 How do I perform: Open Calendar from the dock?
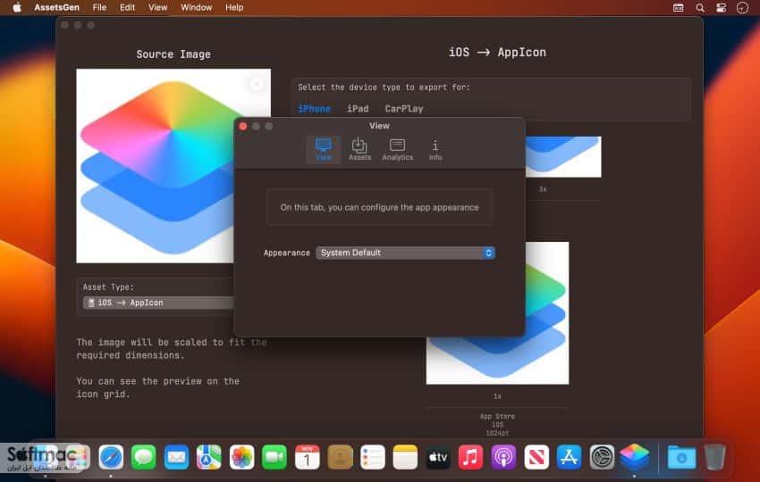click(x=308, y=457)
